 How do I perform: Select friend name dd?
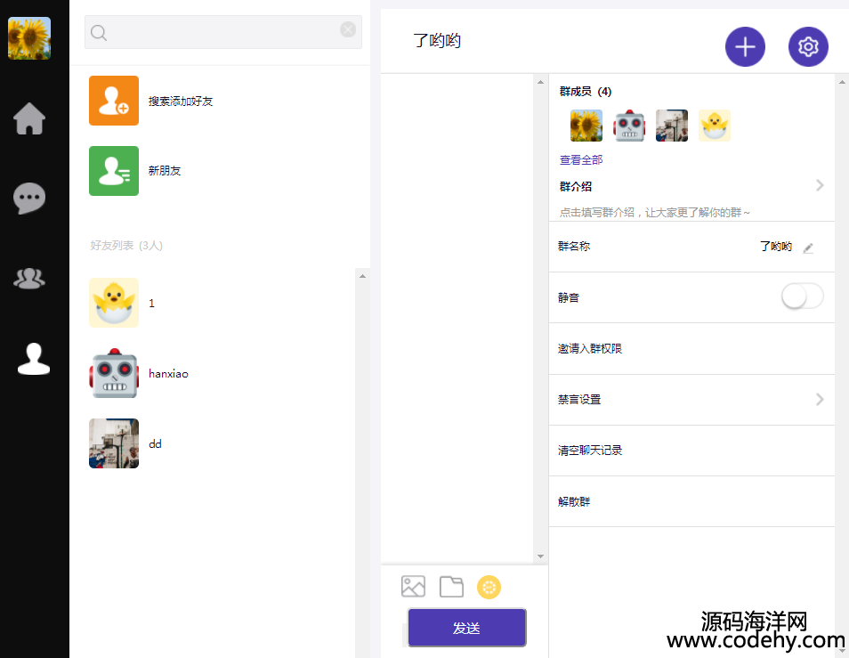[156, 444]
